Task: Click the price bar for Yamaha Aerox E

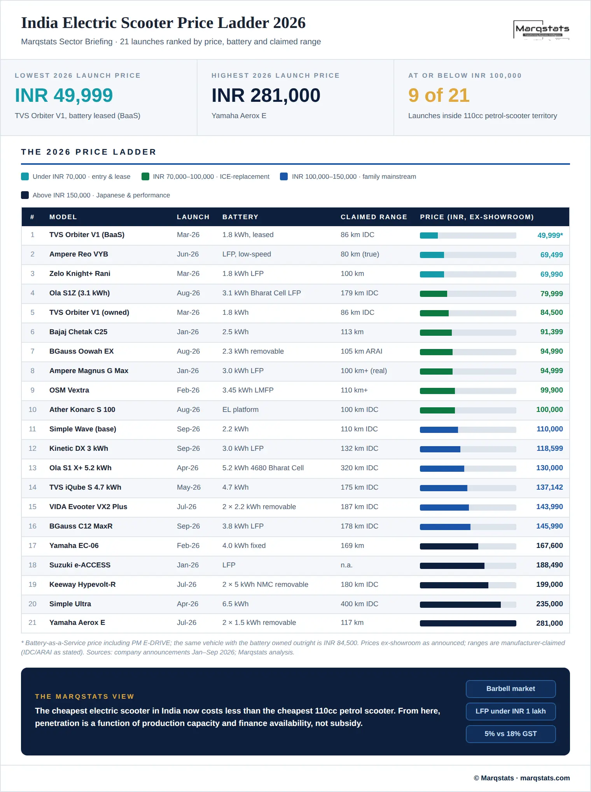Action: point(468,623)
